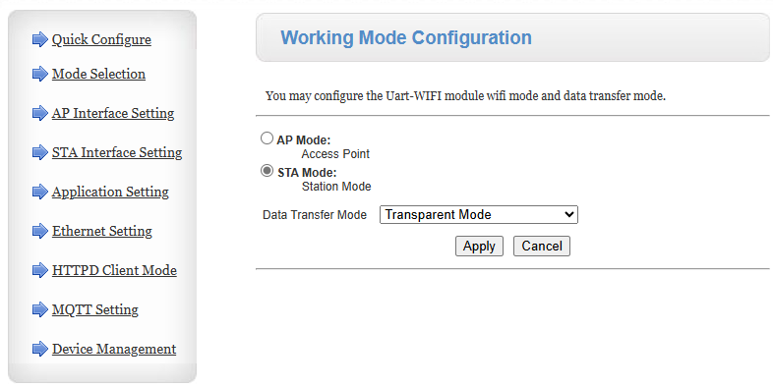
Task: Click the arrow icon beside Quick Configure
Action: [x=40, y=39]
